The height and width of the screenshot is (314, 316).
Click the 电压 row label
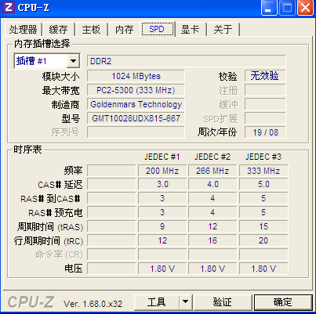(x=74, y=269)
